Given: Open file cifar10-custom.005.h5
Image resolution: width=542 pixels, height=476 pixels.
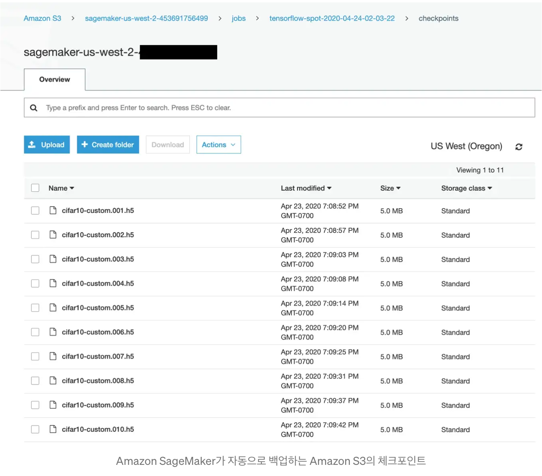Looking at the screenshot, I should tap(98, 308).
